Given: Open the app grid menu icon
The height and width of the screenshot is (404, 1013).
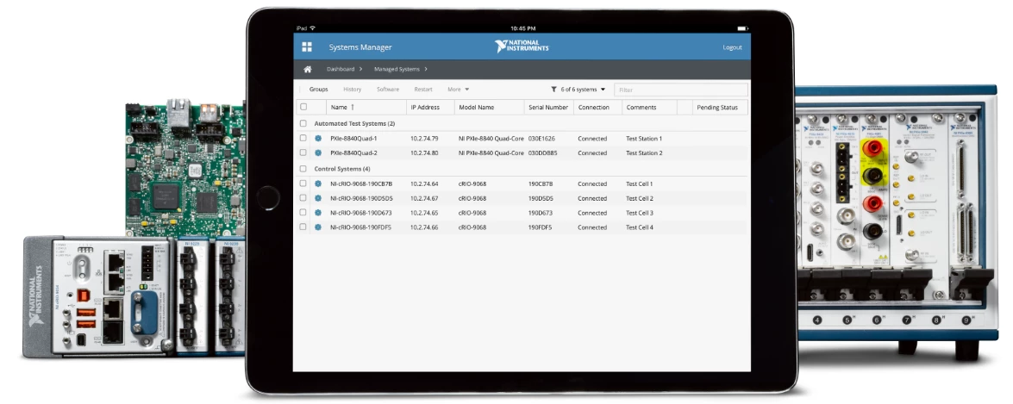Looking at the screenshot, I should pyautogui.click(x=307, y=47).
